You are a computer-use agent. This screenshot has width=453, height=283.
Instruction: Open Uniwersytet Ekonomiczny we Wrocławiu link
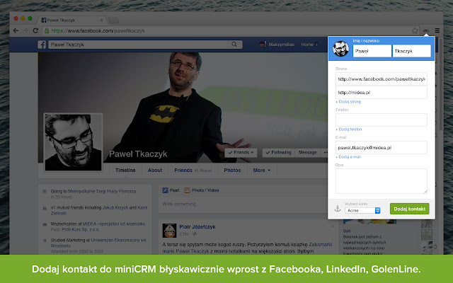[x=98, y=243]
